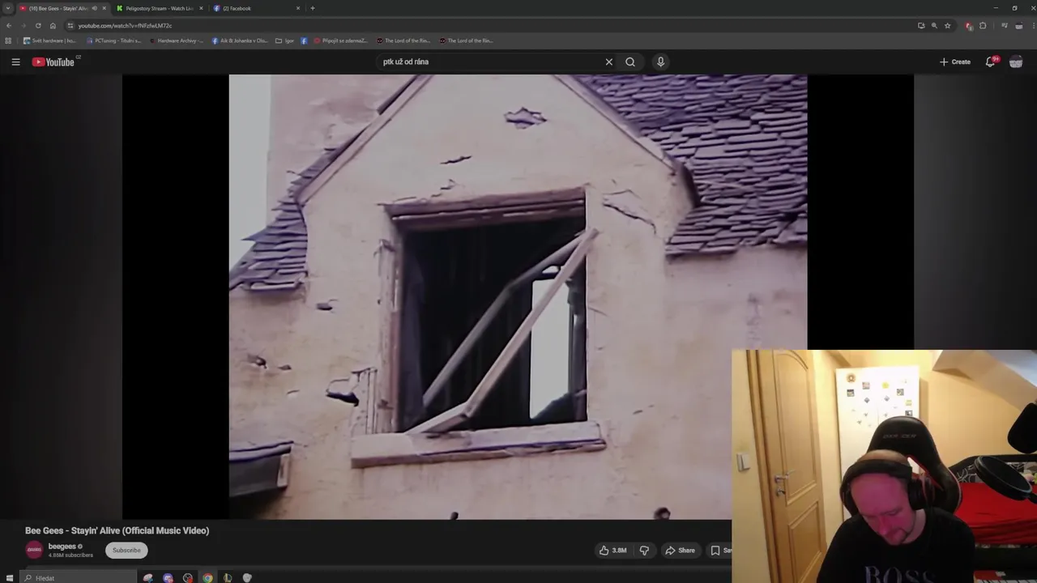Click the Windows Hledat search box
This screenshot has height=583, width=1037.
tap(79, 577)
